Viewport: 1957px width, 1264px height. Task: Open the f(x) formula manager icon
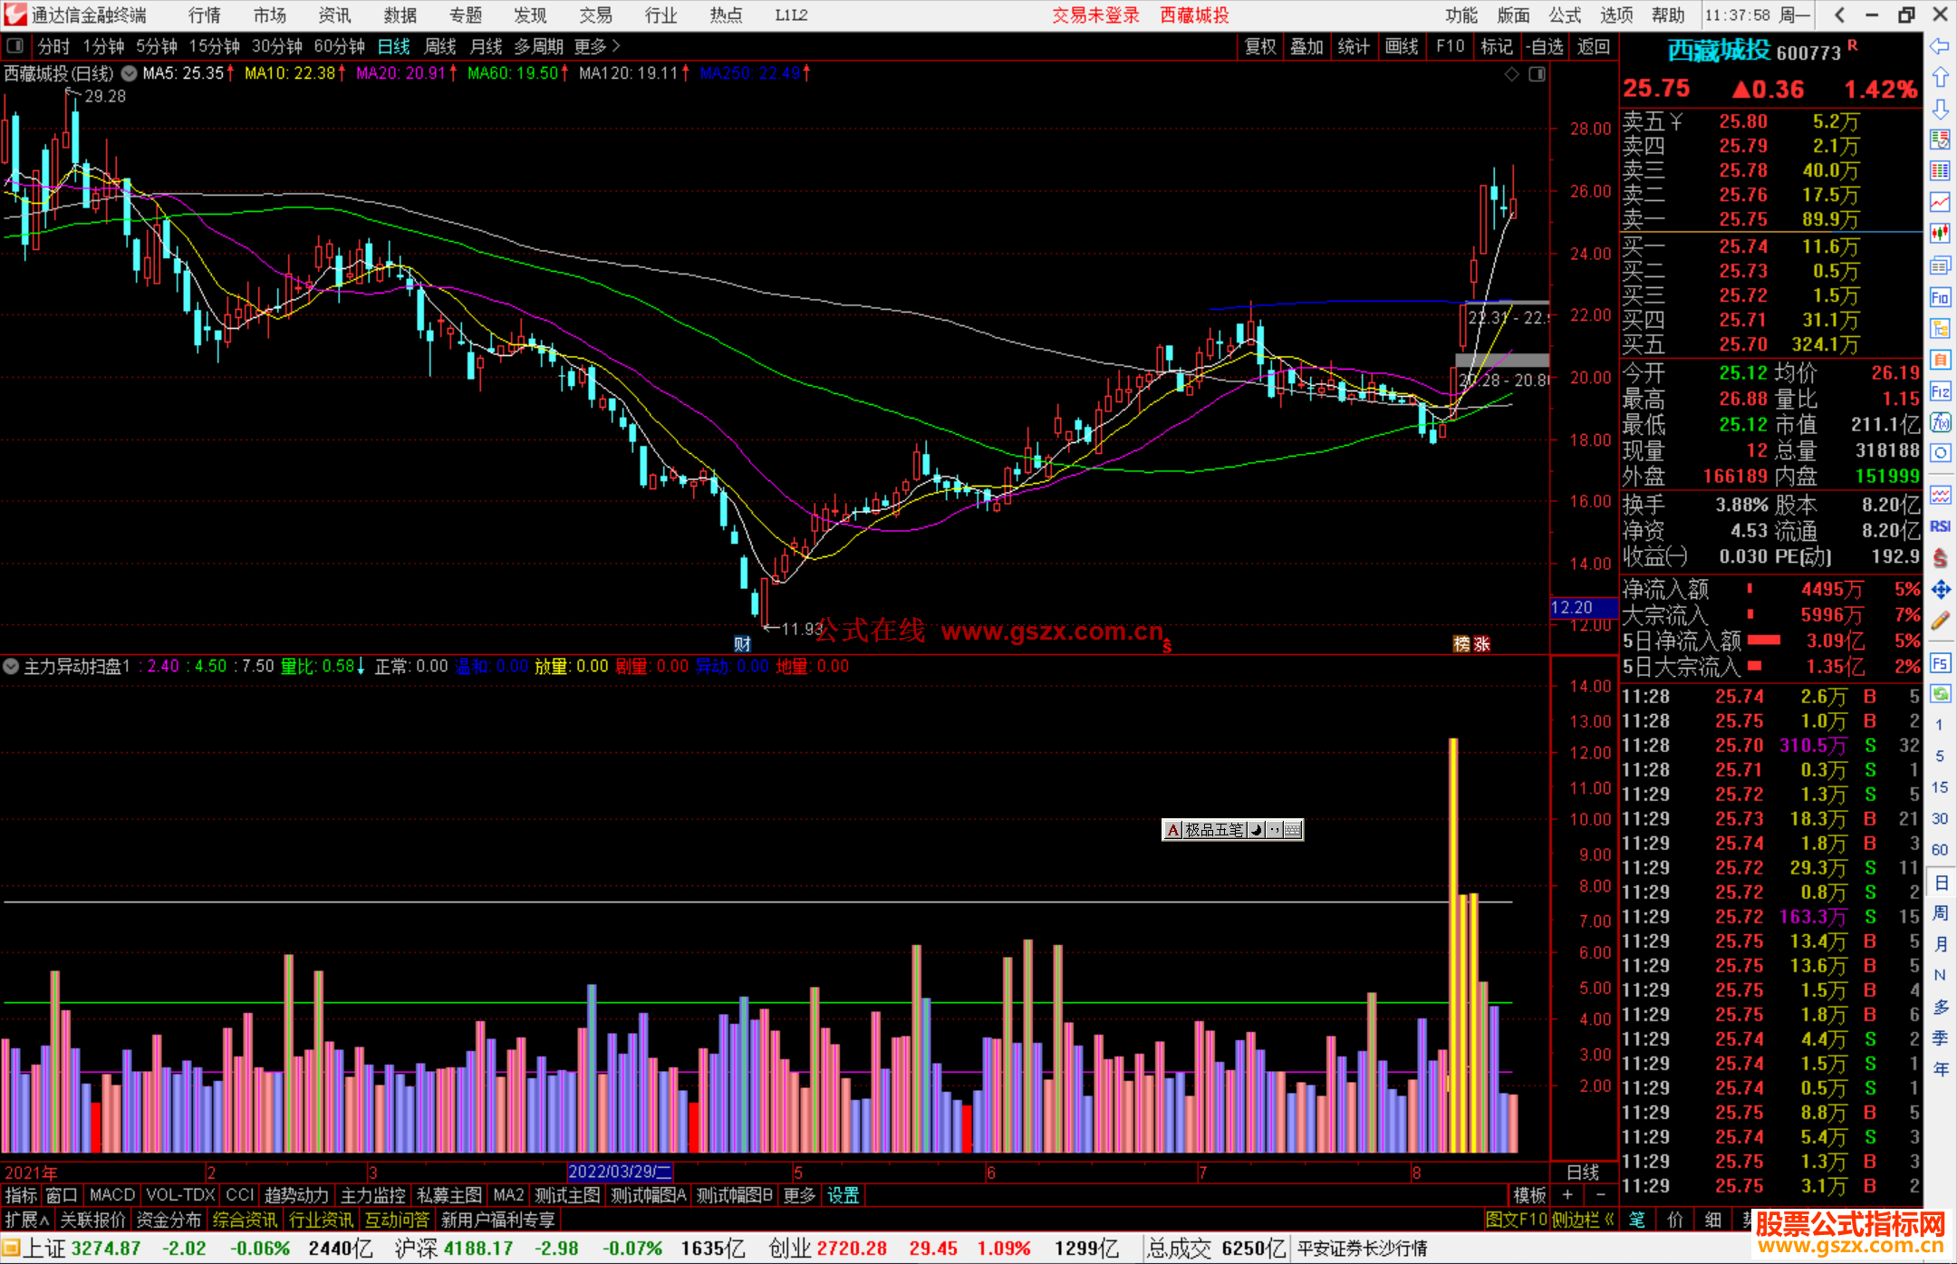[1940, 422]
